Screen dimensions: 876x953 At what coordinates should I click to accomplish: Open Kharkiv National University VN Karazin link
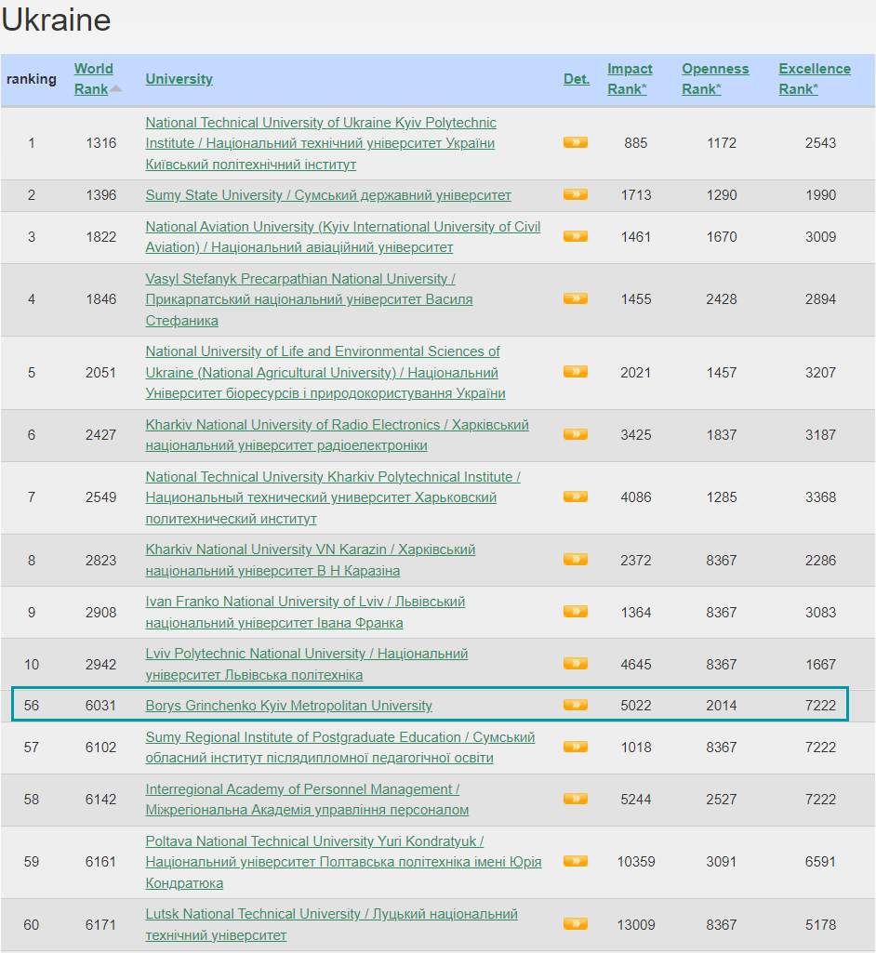(310, 549)
